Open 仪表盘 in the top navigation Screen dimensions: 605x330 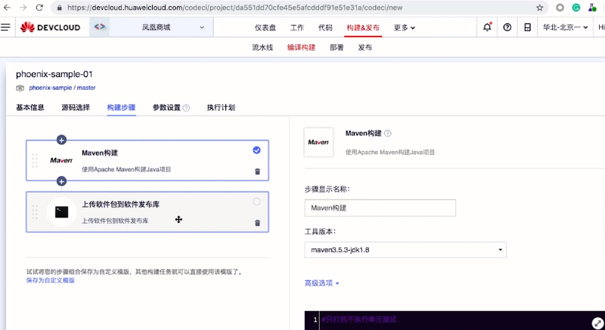coord(265,28)
